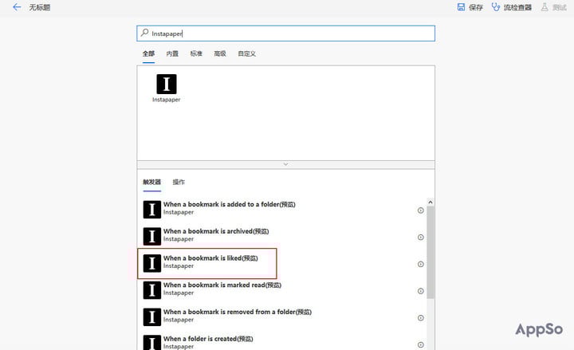Click the 保存 save button label

coord(476,7)
